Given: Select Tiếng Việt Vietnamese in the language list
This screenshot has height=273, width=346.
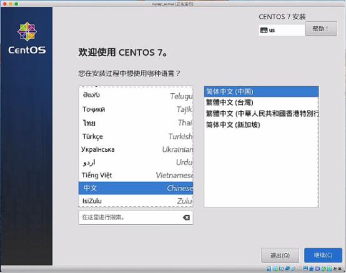Looking at the screenshot, I should tap(136, 175).
